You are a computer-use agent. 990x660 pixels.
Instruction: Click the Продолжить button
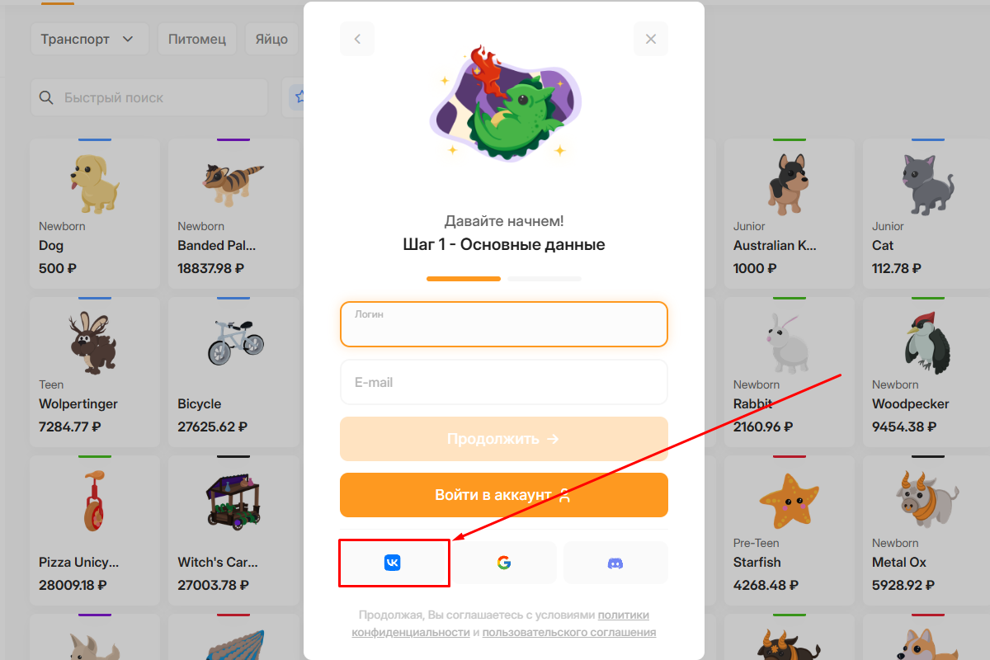tap(504, 439)
